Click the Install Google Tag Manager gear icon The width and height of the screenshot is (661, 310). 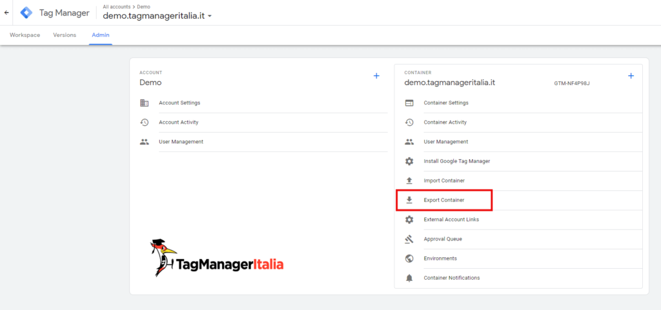(x=409, y=161)
